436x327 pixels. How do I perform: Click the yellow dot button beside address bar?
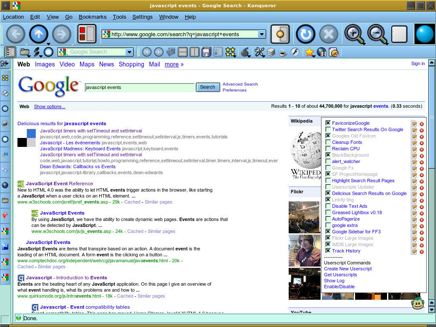pyautogui.click(x=280, y=34)
